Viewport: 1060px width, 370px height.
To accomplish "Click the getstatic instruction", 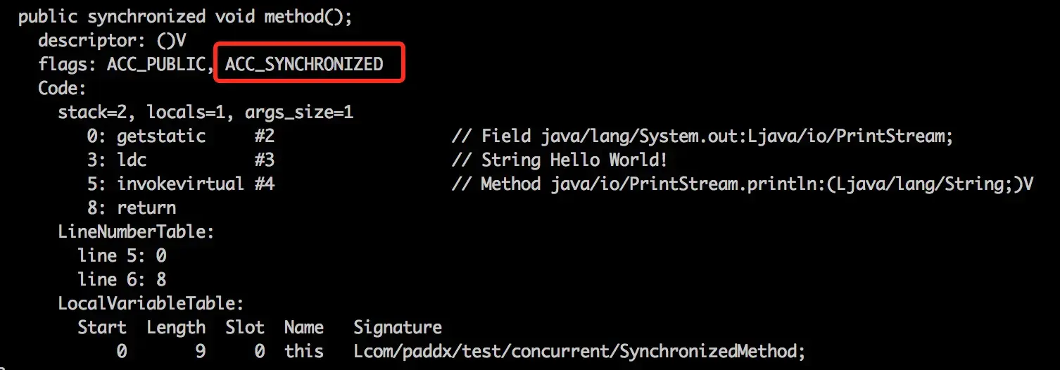I will pos(161,136).
